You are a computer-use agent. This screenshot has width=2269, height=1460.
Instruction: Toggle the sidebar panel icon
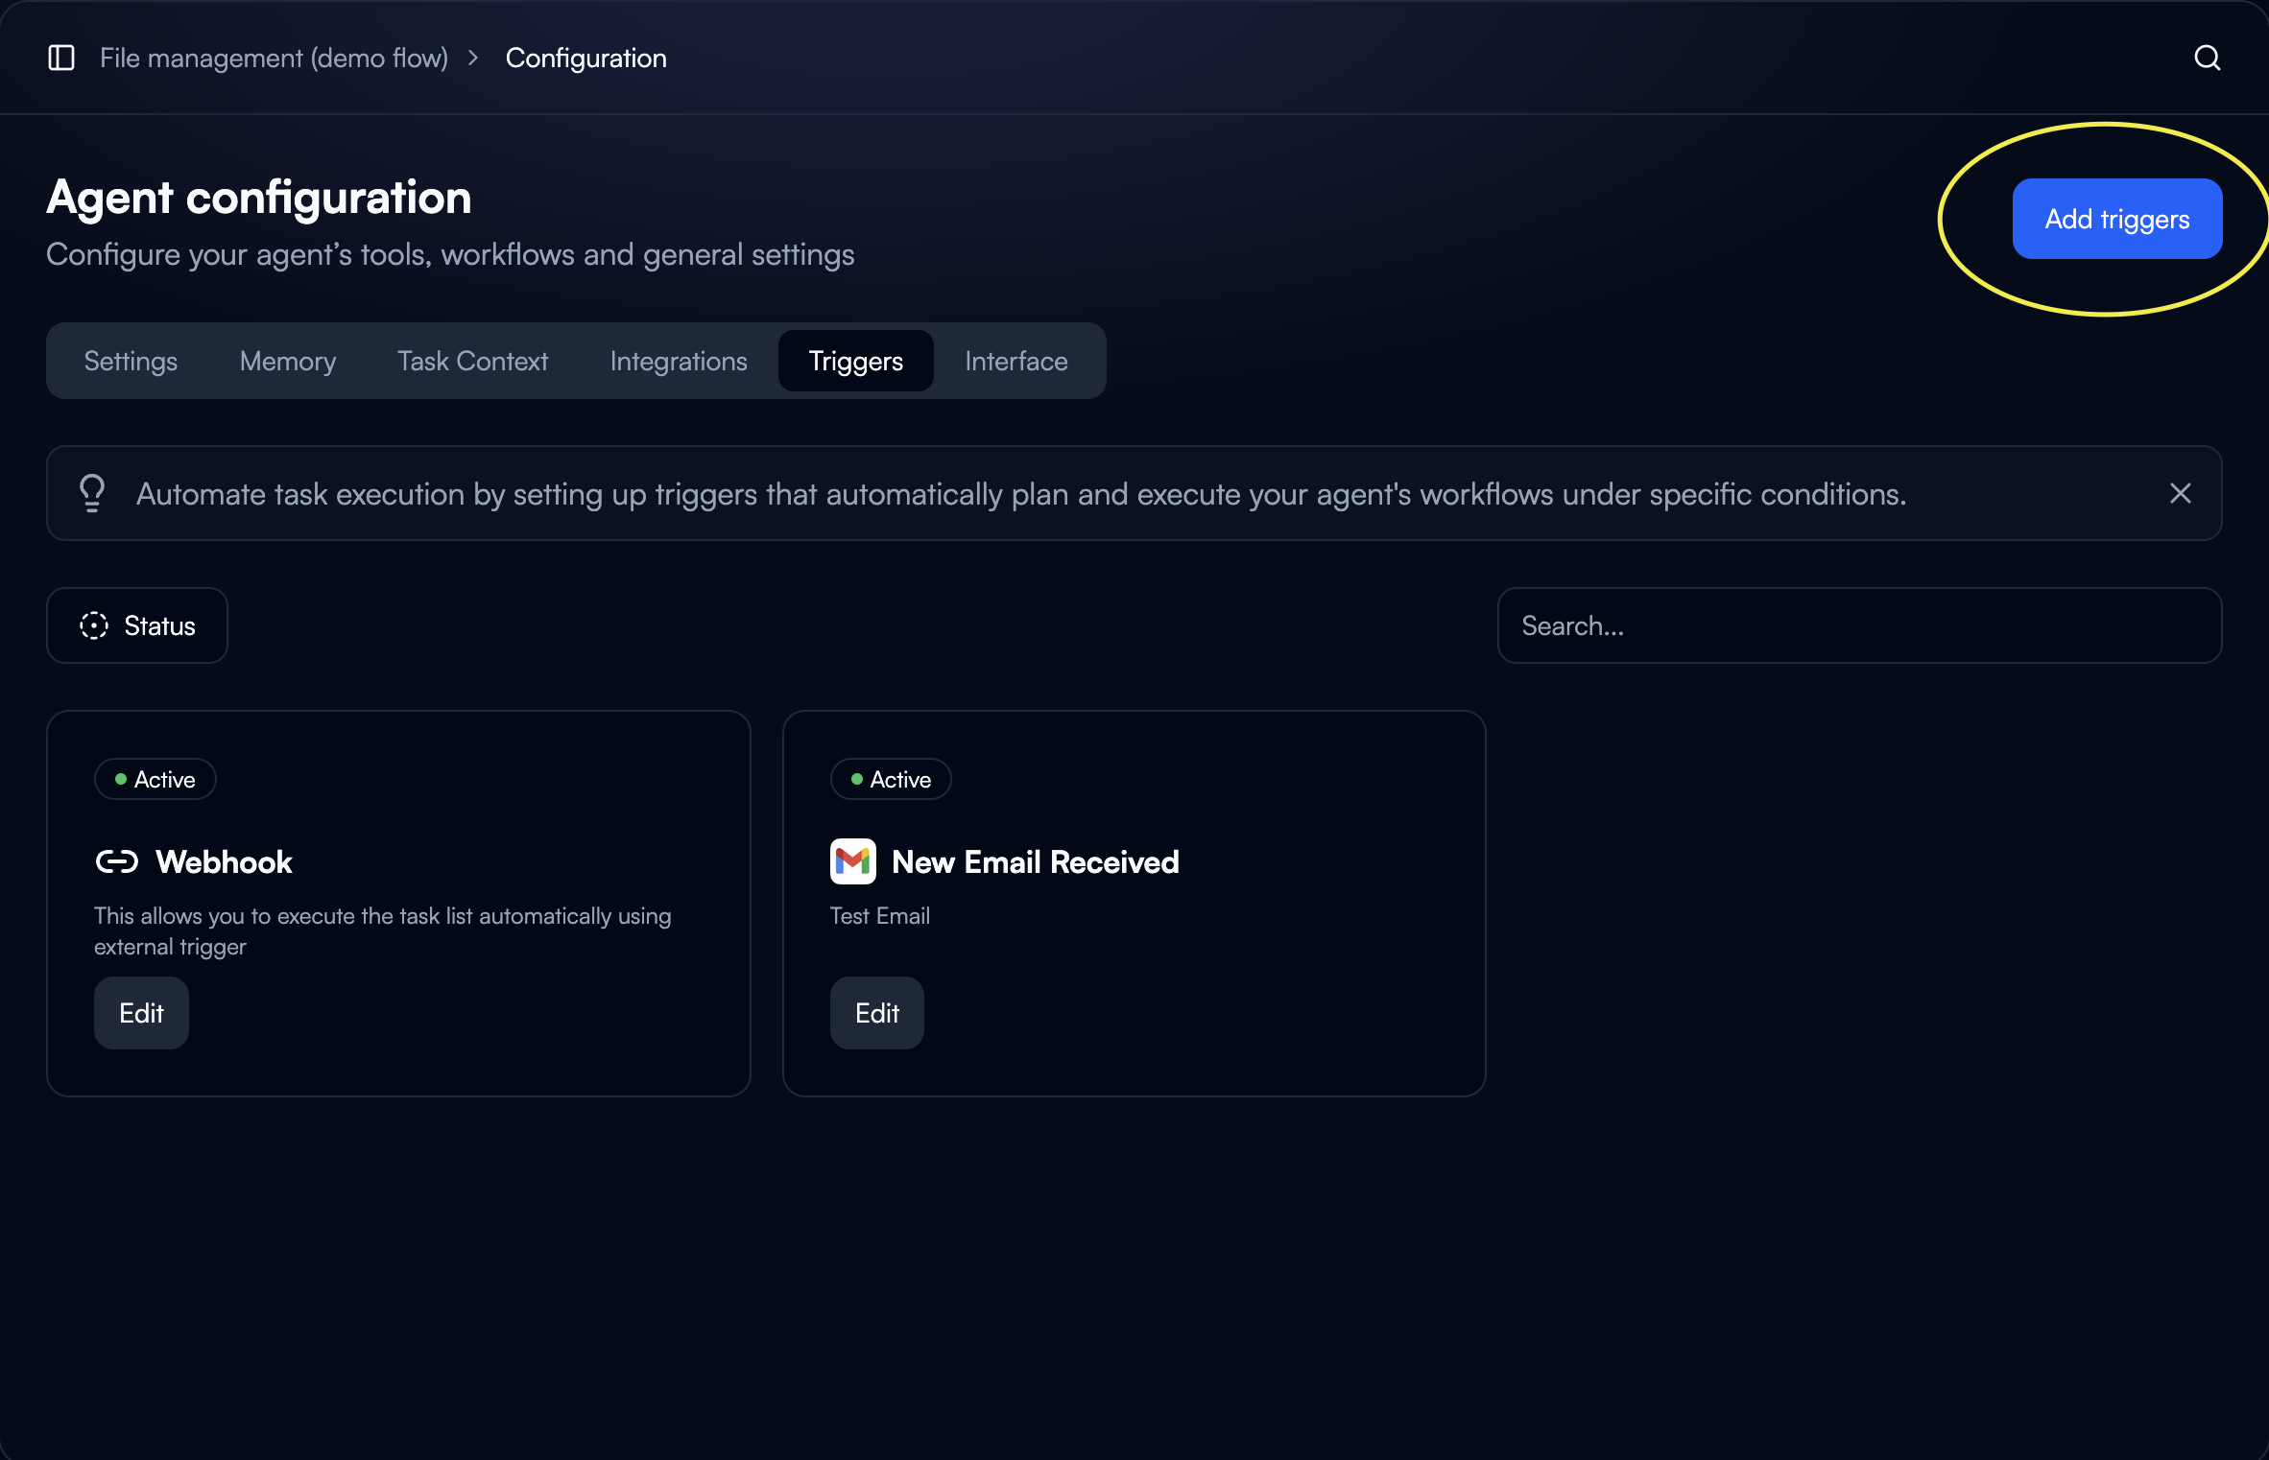61,58
